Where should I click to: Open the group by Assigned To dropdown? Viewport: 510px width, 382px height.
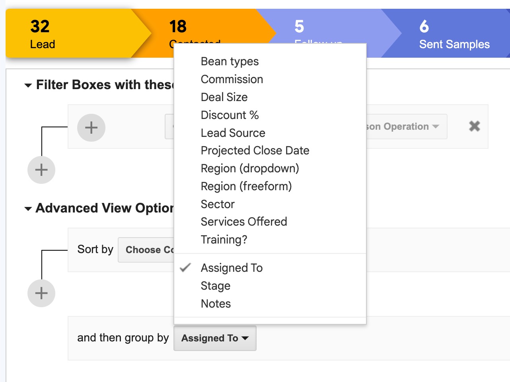(x=215, y=338)
